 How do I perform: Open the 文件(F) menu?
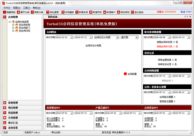click(x=7, y=8)
